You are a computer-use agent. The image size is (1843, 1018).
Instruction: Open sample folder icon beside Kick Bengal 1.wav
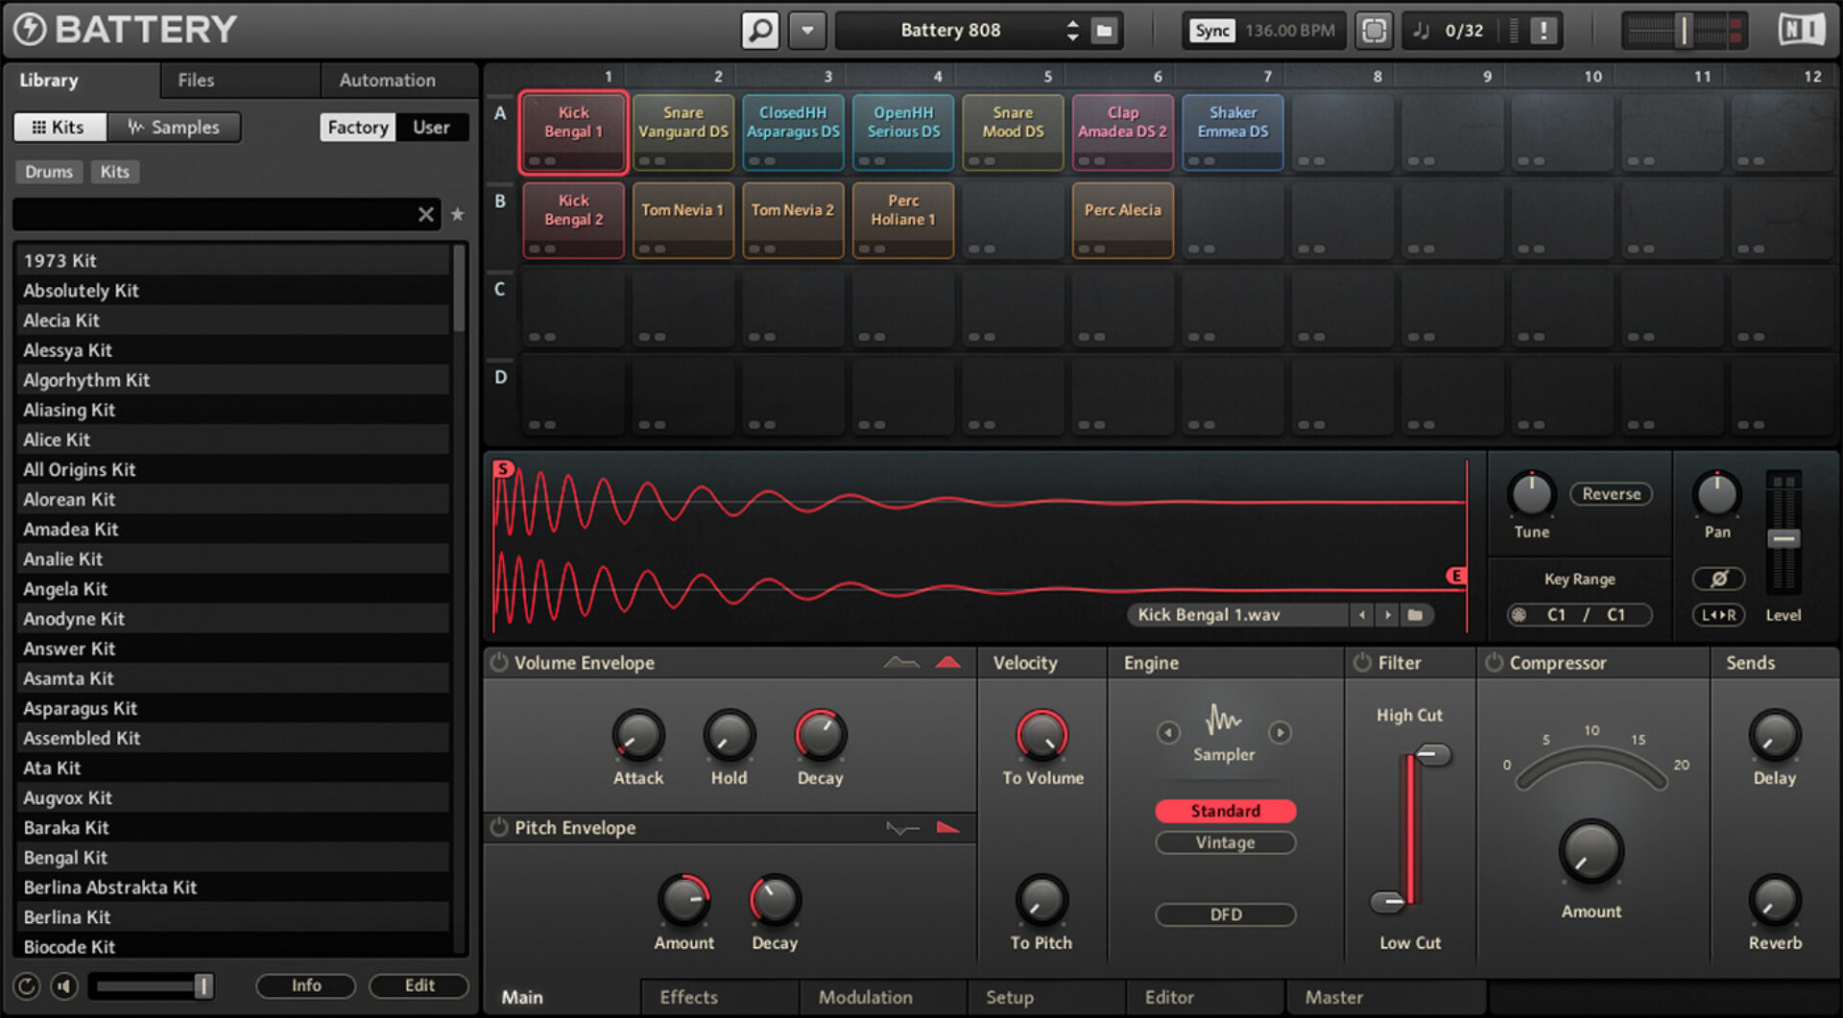(x=1415, y=615)
